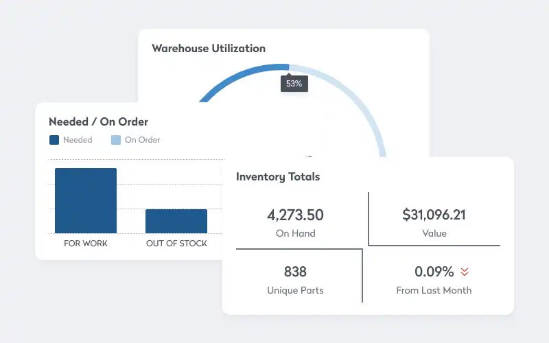Screen dimensions: 549x343
Task: Click the 838 Unique Parts figure
Action: click(x=295, y=272)
